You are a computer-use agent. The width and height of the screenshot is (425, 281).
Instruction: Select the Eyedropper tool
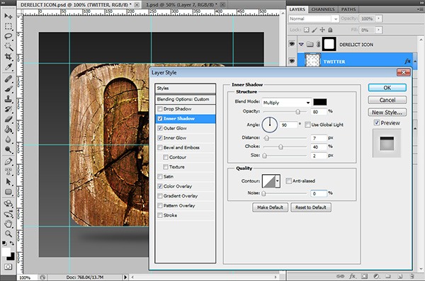click(8, 67)
